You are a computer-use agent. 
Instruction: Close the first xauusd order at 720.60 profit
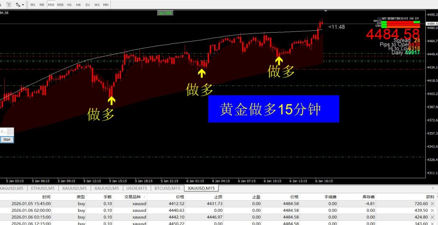[432, 204]
